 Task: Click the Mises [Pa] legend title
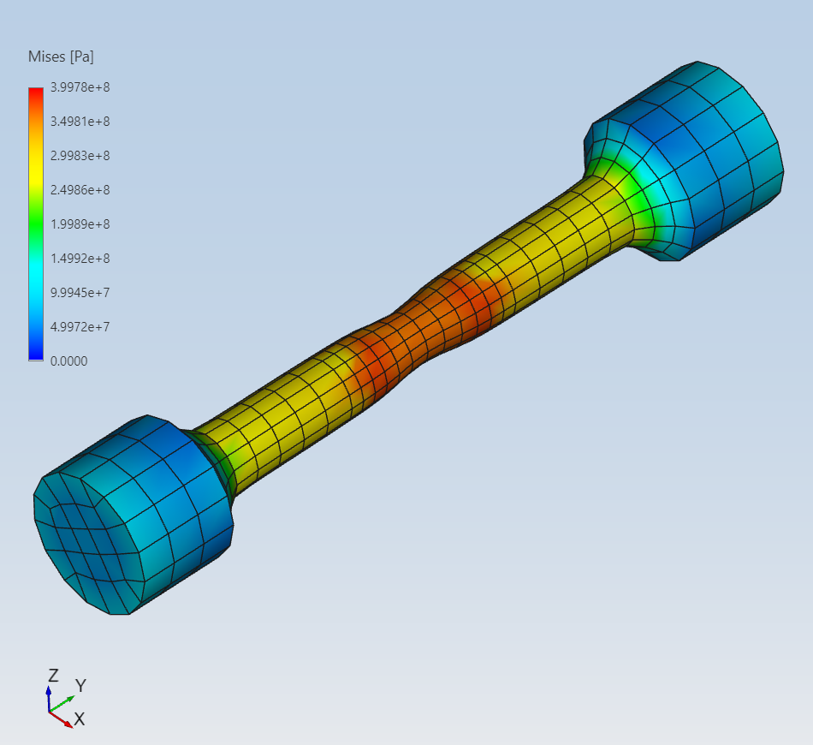[x=61, y=57]
